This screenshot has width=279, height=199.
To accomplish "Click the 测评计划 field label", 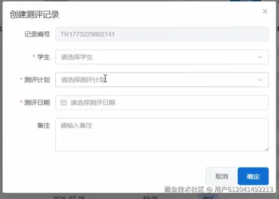I will pos(37,80).
